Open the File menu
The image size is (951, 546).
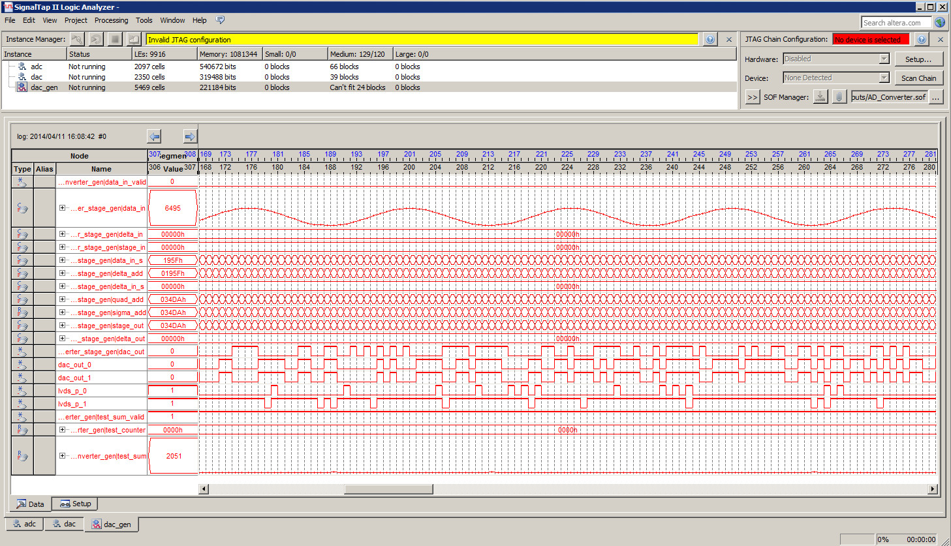10,20
